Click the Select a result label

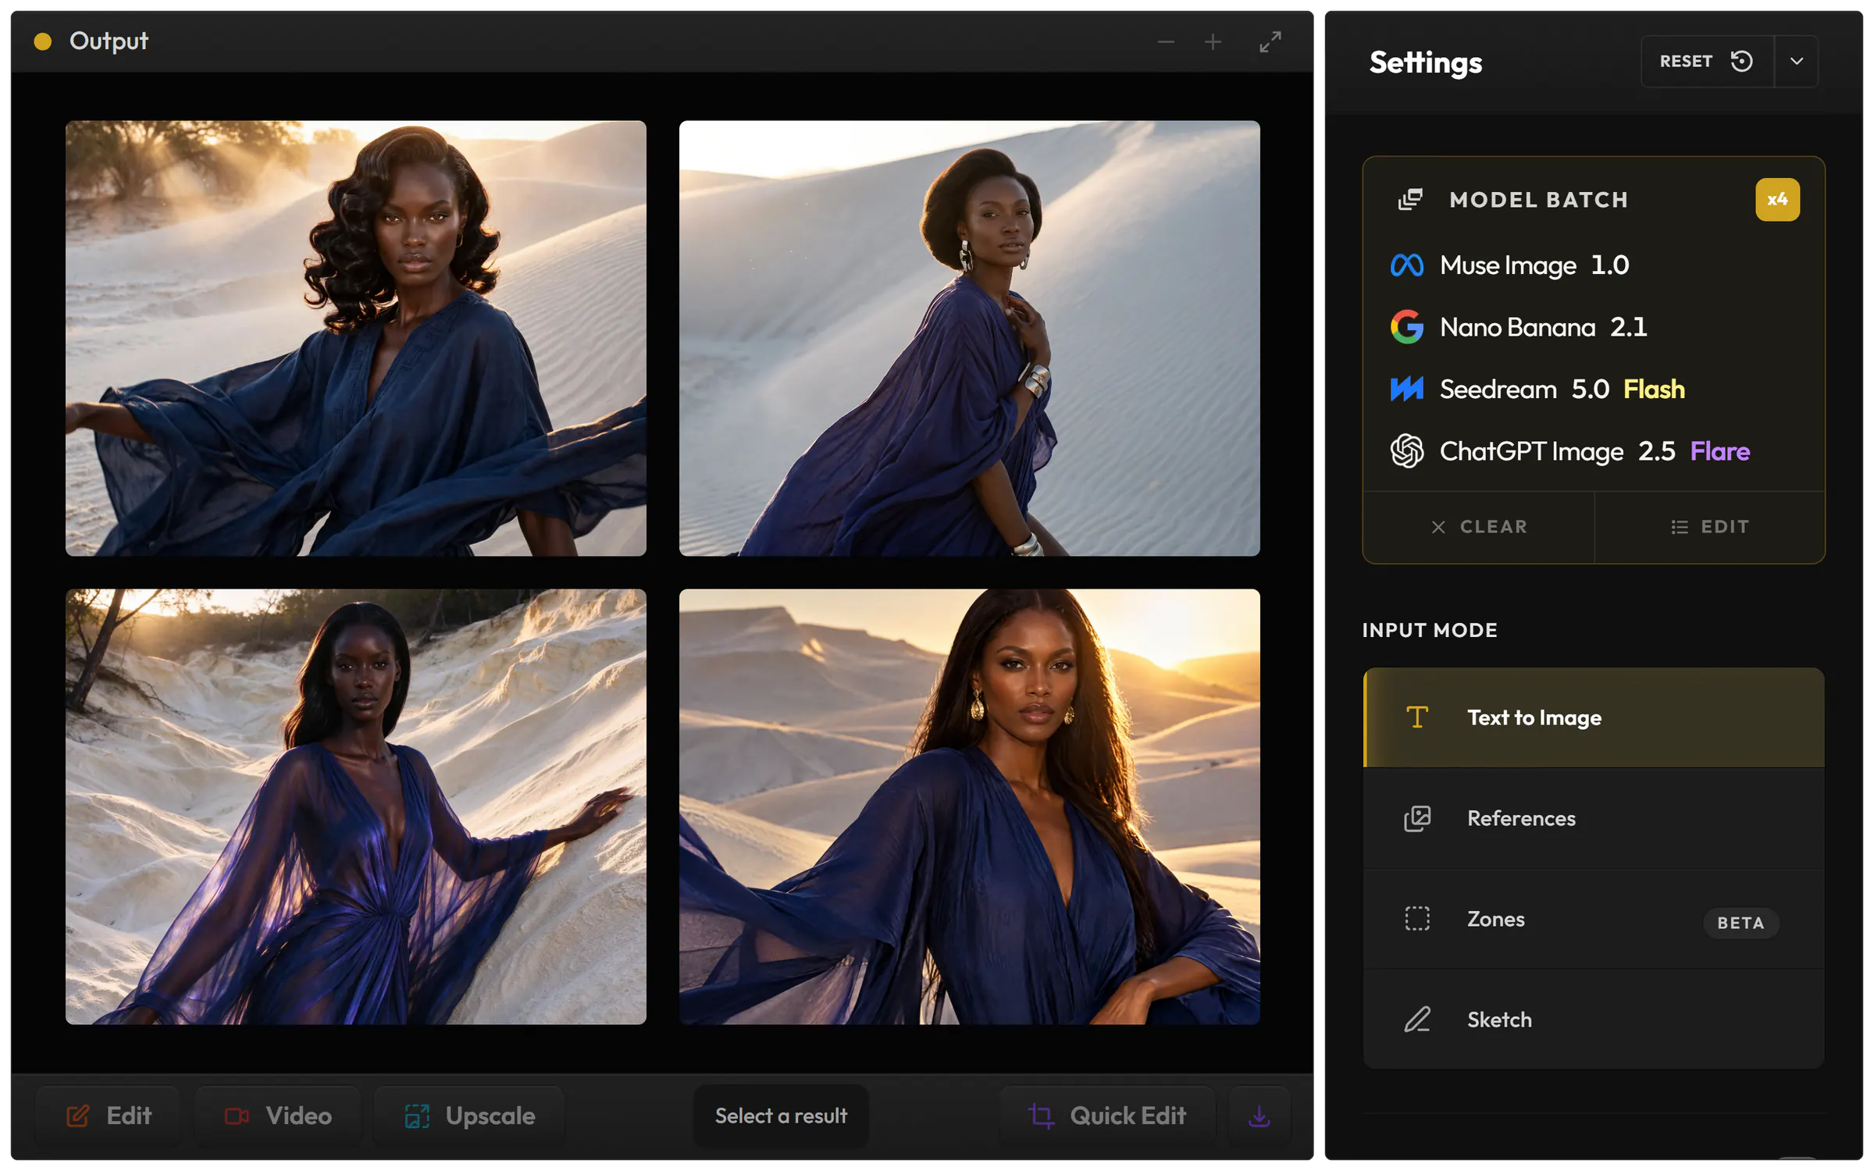781,1116
